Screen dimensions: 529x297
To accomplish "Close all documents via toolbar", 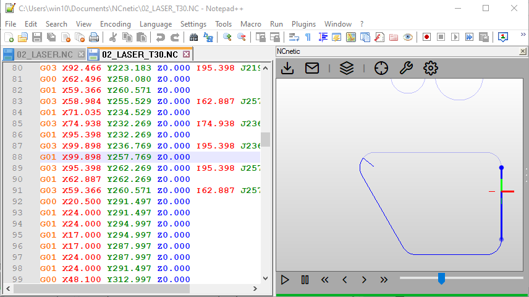I will 80,37.
